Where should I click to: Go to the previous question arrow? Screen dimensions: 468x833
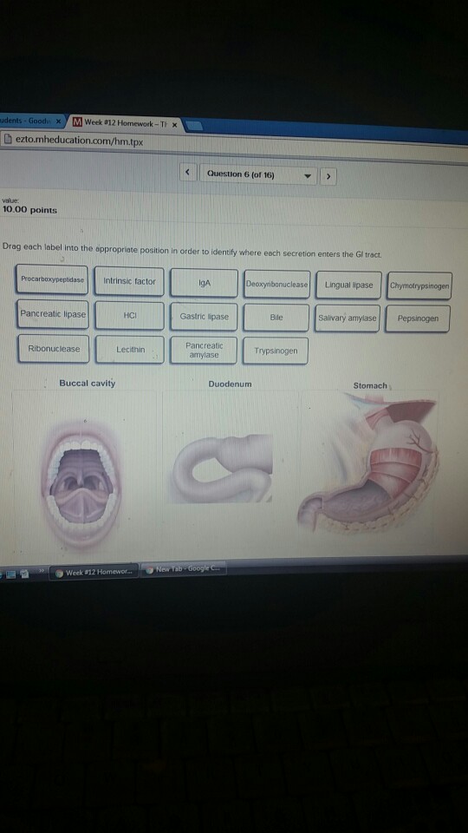tap(188, 173)
